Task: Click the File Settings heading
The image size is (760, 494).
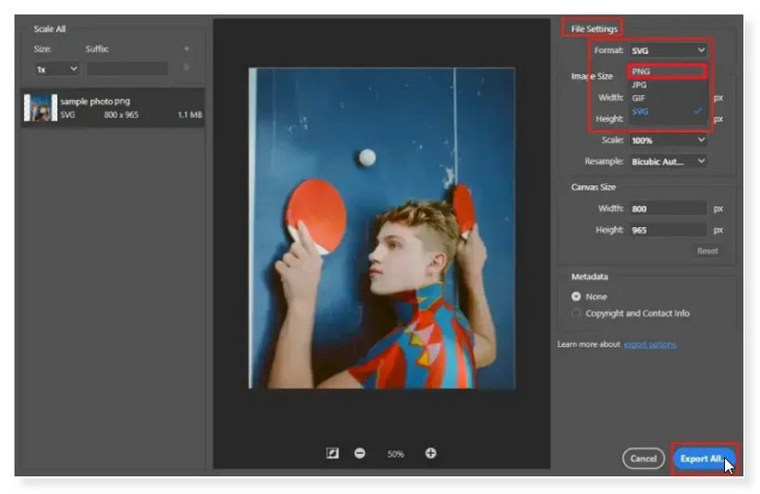Action: click(x=594, y=29)
